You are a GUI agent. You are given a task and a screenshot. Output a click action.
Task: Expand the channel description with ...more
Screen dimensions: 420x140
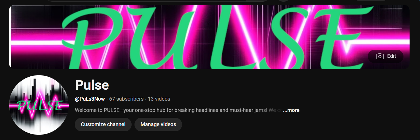click(x=291, y=110)
